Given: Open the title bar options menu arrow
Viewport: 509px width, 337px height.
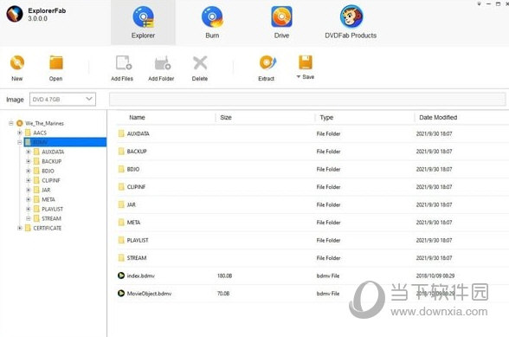Looking at the screenshot, I should [x=480, y=4].
